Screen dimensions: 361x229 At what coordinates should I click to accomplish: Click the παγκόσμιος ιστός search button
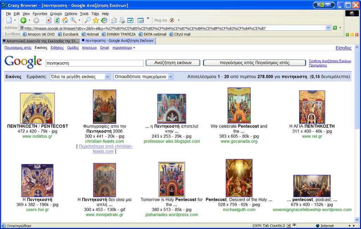[255, 63]
